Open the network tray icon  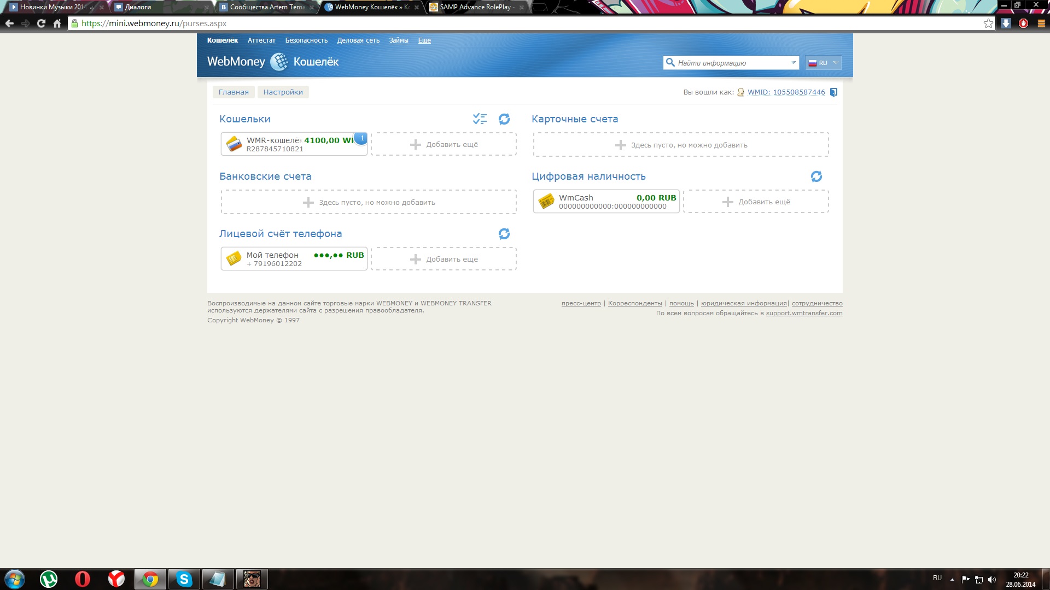click(x=979, y=580)
